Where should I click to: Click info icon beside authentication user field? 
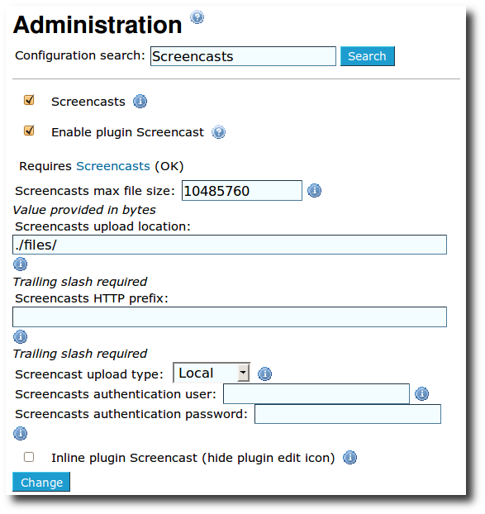coord(421,393)
